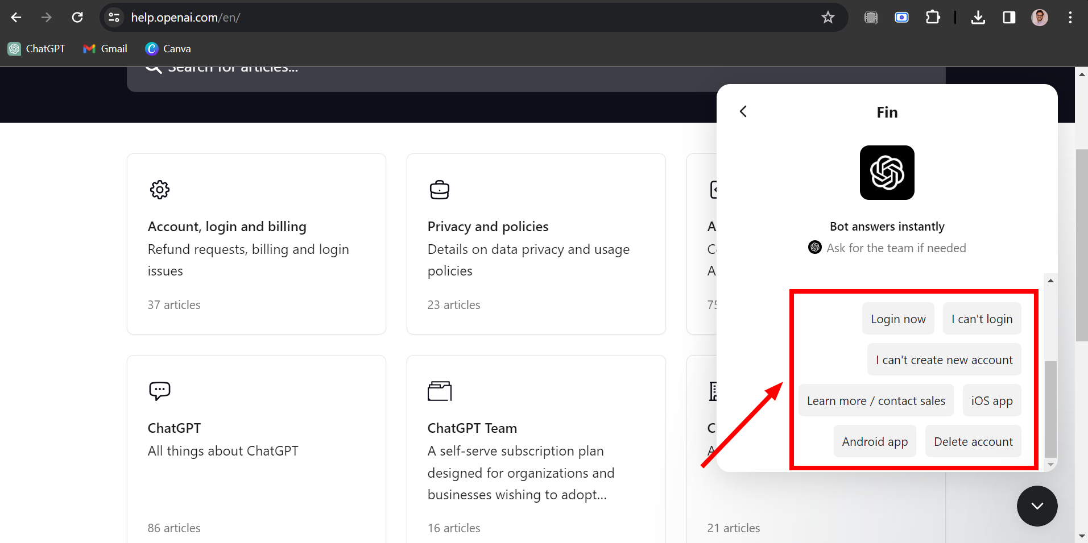Image resolution: width=1088 pixels, height=543 pixels.
Task: Open site information icon in address bar
Action: 114,18
